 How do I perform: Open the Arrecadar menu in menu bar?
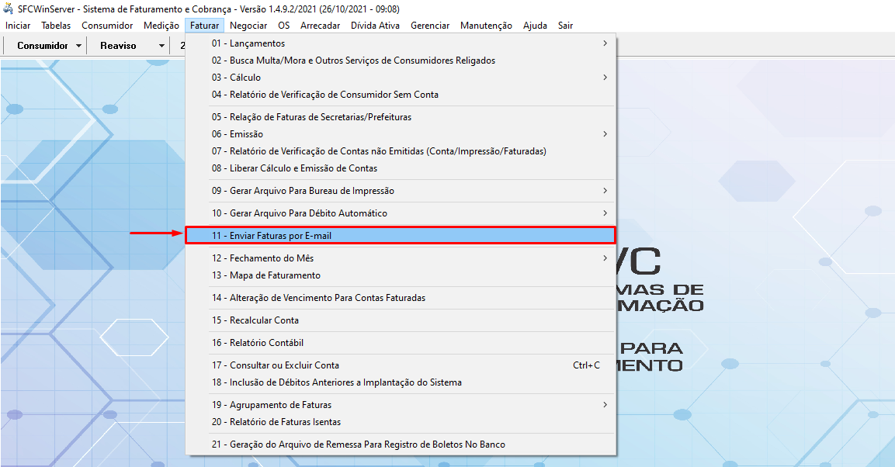[x=320, y=26]
